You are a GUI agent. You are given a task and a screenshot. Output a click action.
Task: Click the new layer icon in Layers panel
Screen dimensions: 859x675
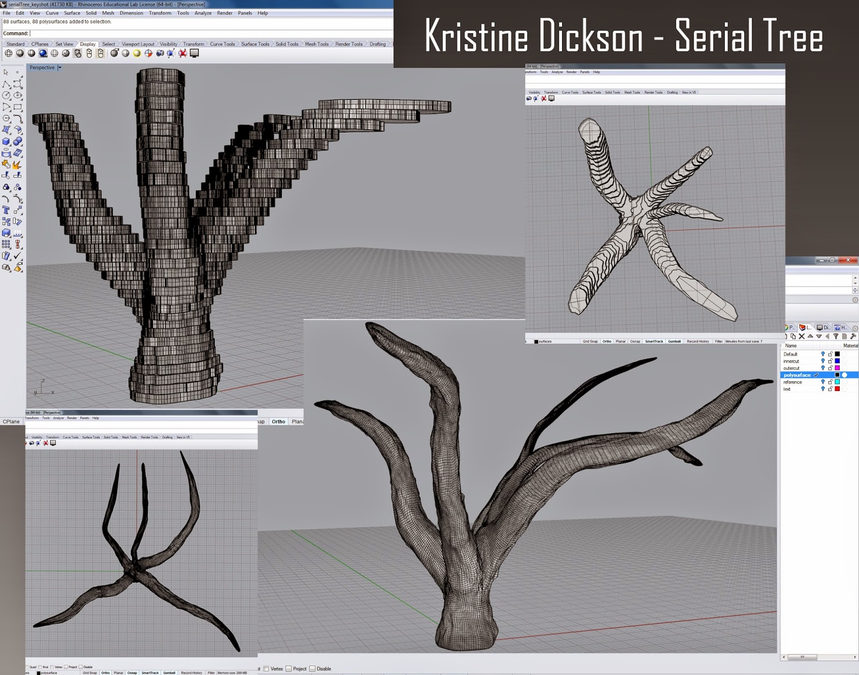click(786, 336)
